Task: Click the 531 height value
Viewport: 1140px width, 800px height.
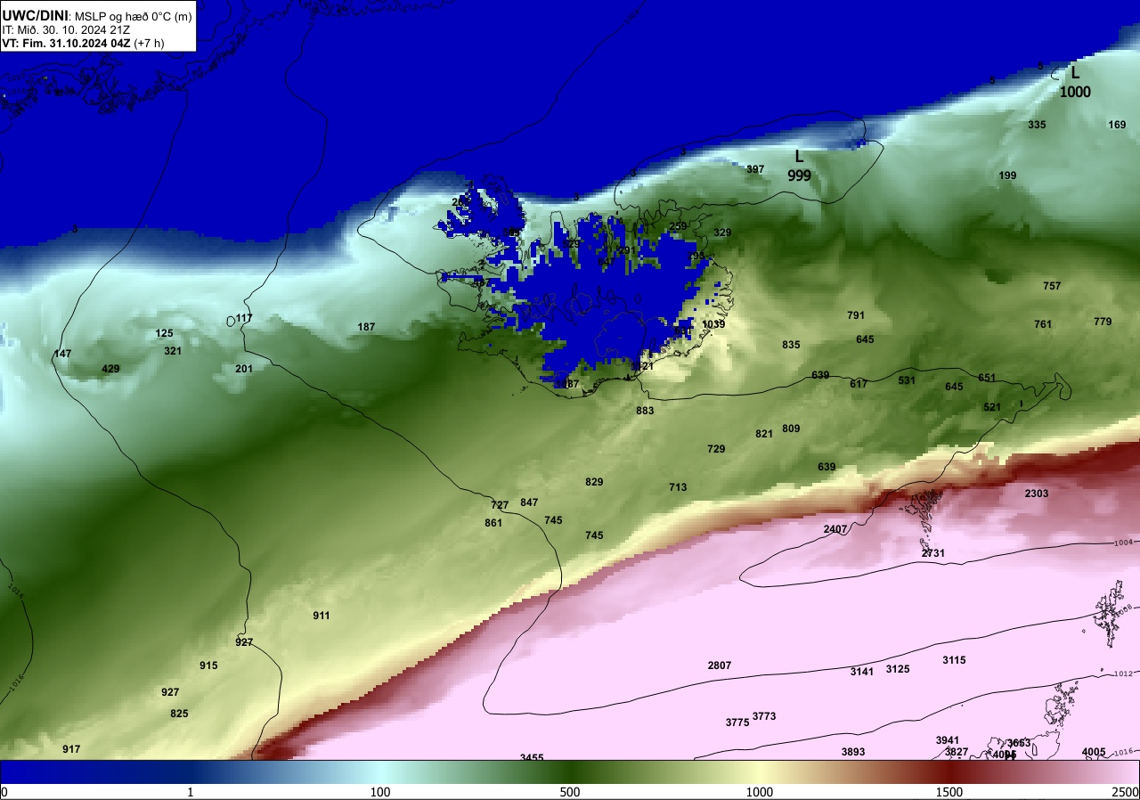Action: 907,380
